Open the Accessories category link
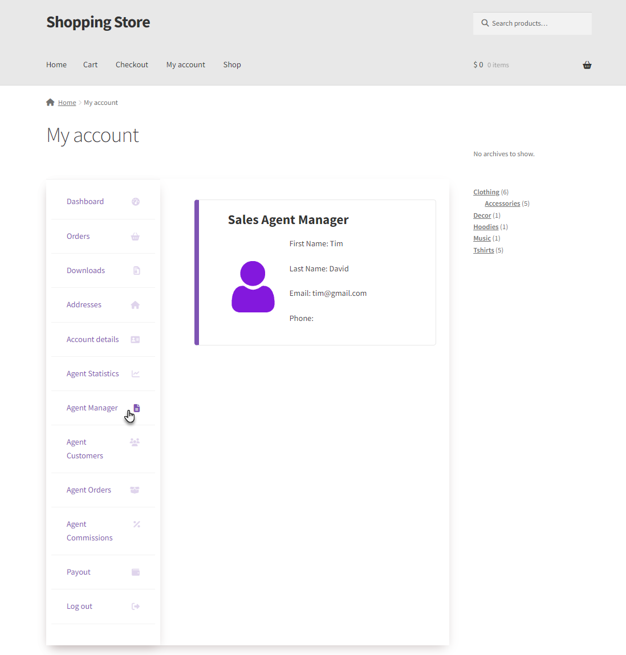Screen dimensions: 626x655 pos(502,204)
